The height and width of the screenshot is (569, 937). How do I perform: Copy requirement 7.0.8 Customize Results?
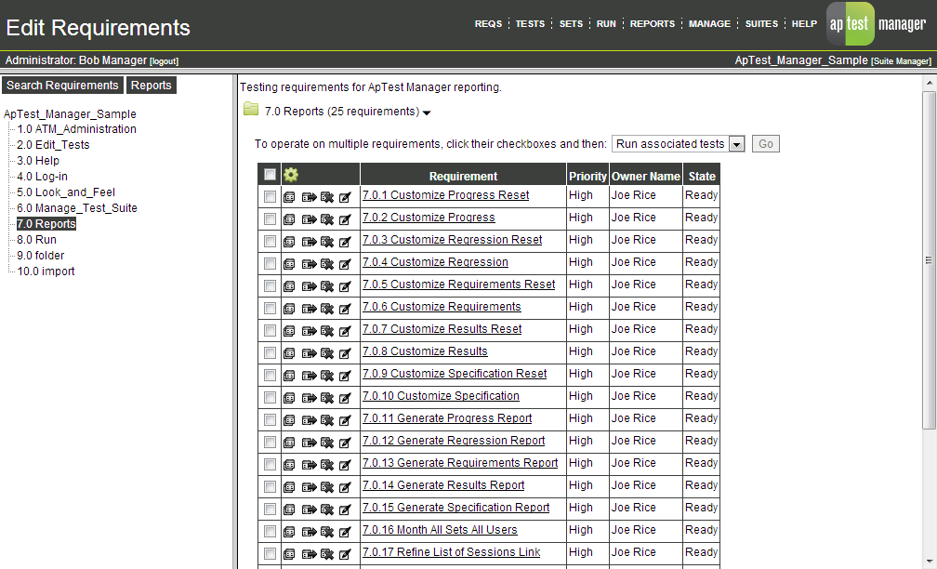click(x=289, y=353)
